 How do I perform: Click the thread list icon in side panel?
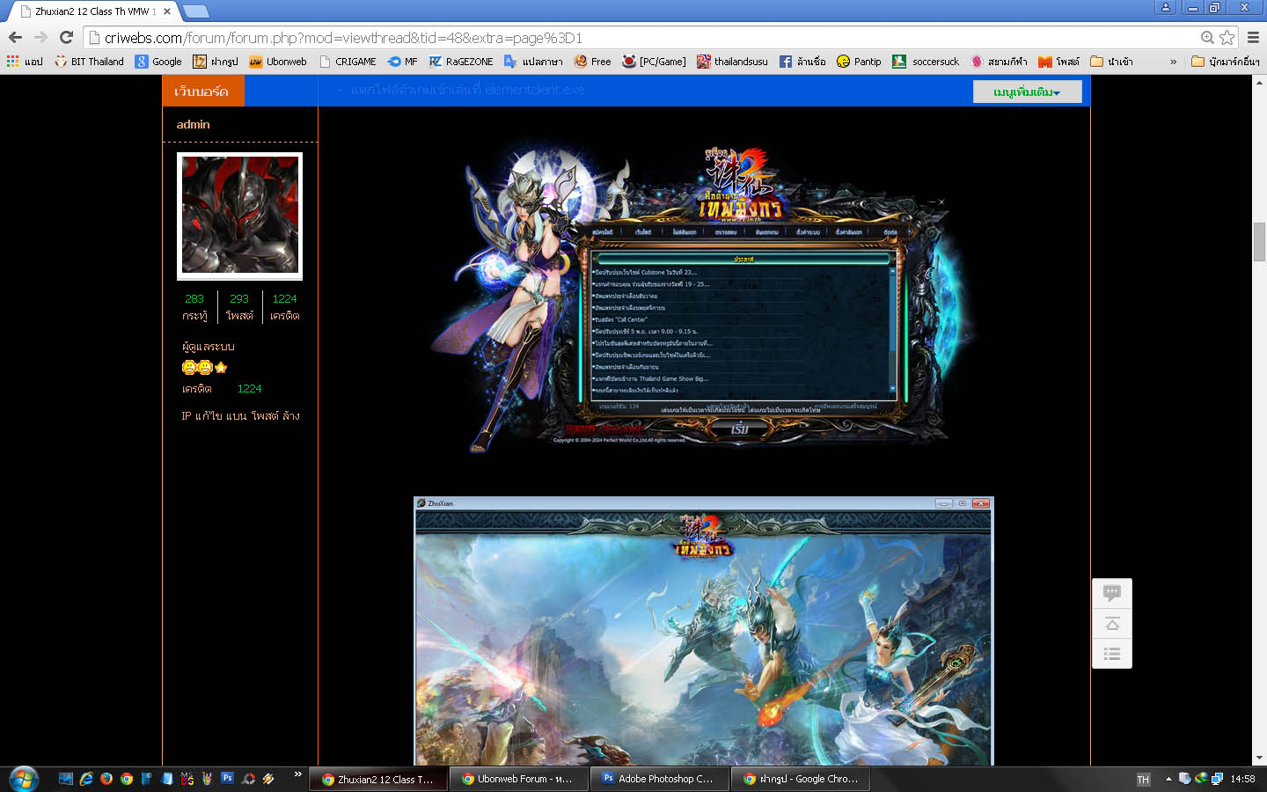click(1112, 654)
